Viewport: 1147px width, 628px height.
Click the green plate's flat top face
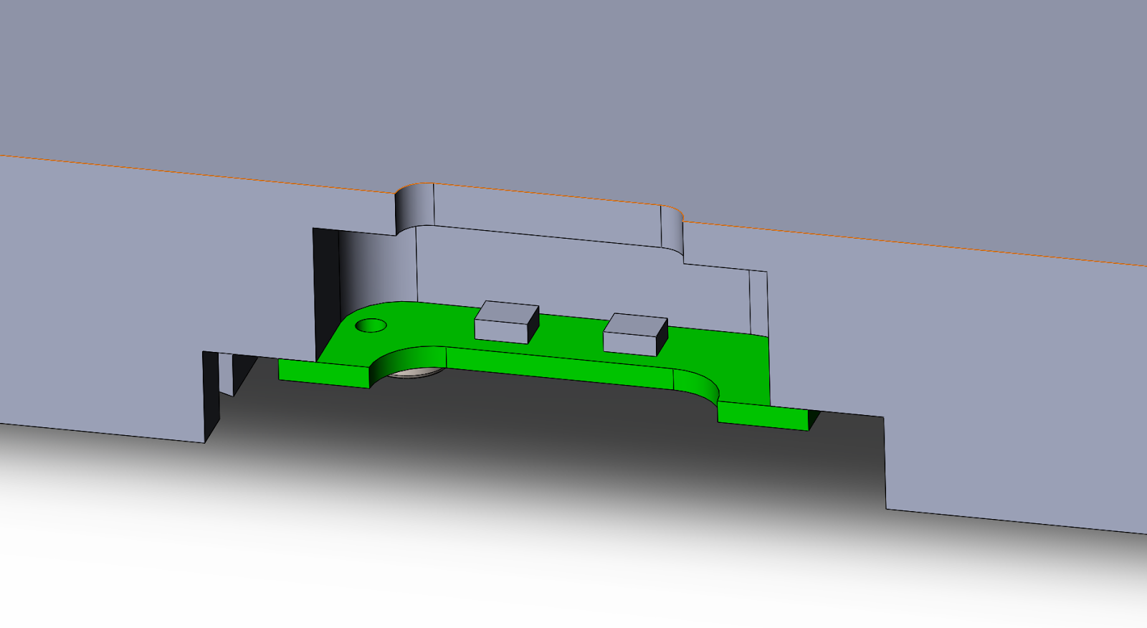click(573, 344)
